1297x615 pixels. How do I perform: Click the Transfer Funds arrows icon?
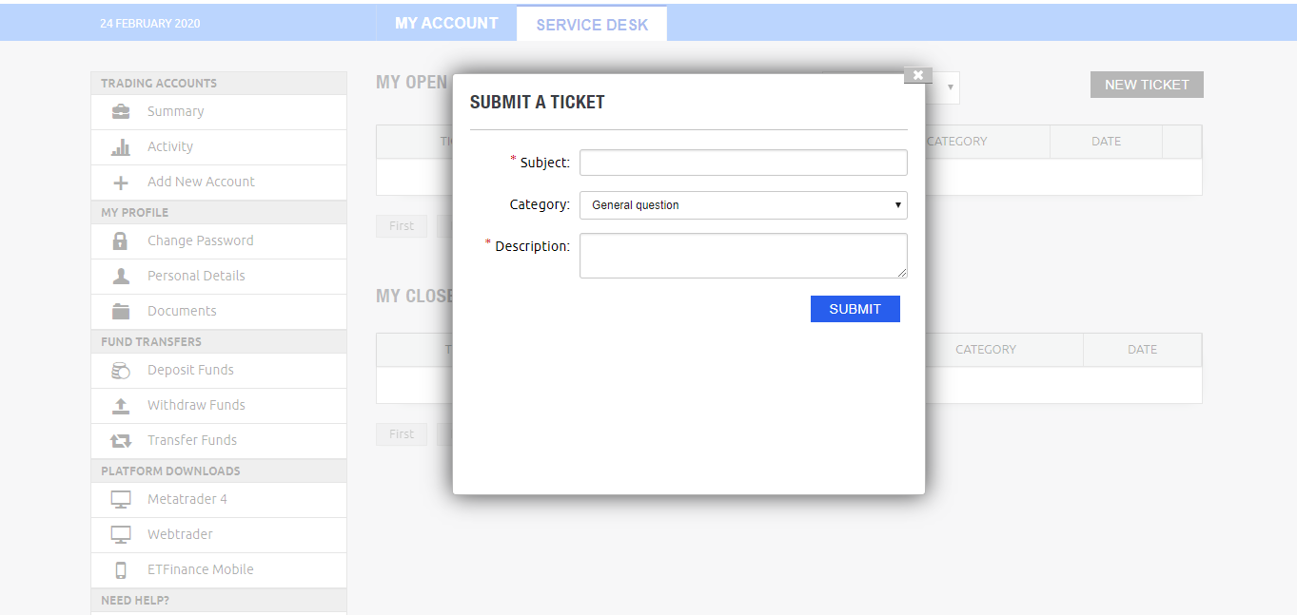point(121,441)
